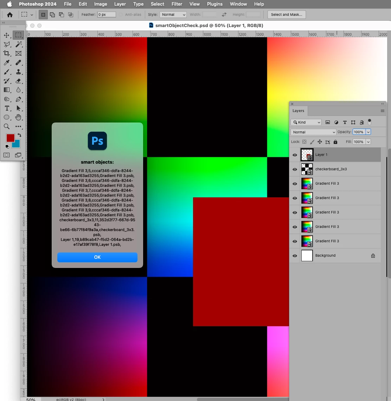Image resolution: width=391 pixels, height=401 pixels.
Task: Select the Eyedropper tool
Action: click(x=7, y=63)
